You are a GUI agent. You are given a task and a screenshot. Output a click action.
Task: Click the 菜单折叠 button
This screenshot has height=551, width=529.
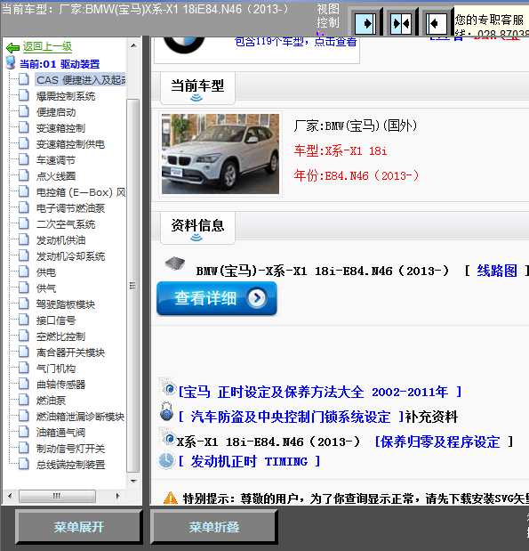214,527
